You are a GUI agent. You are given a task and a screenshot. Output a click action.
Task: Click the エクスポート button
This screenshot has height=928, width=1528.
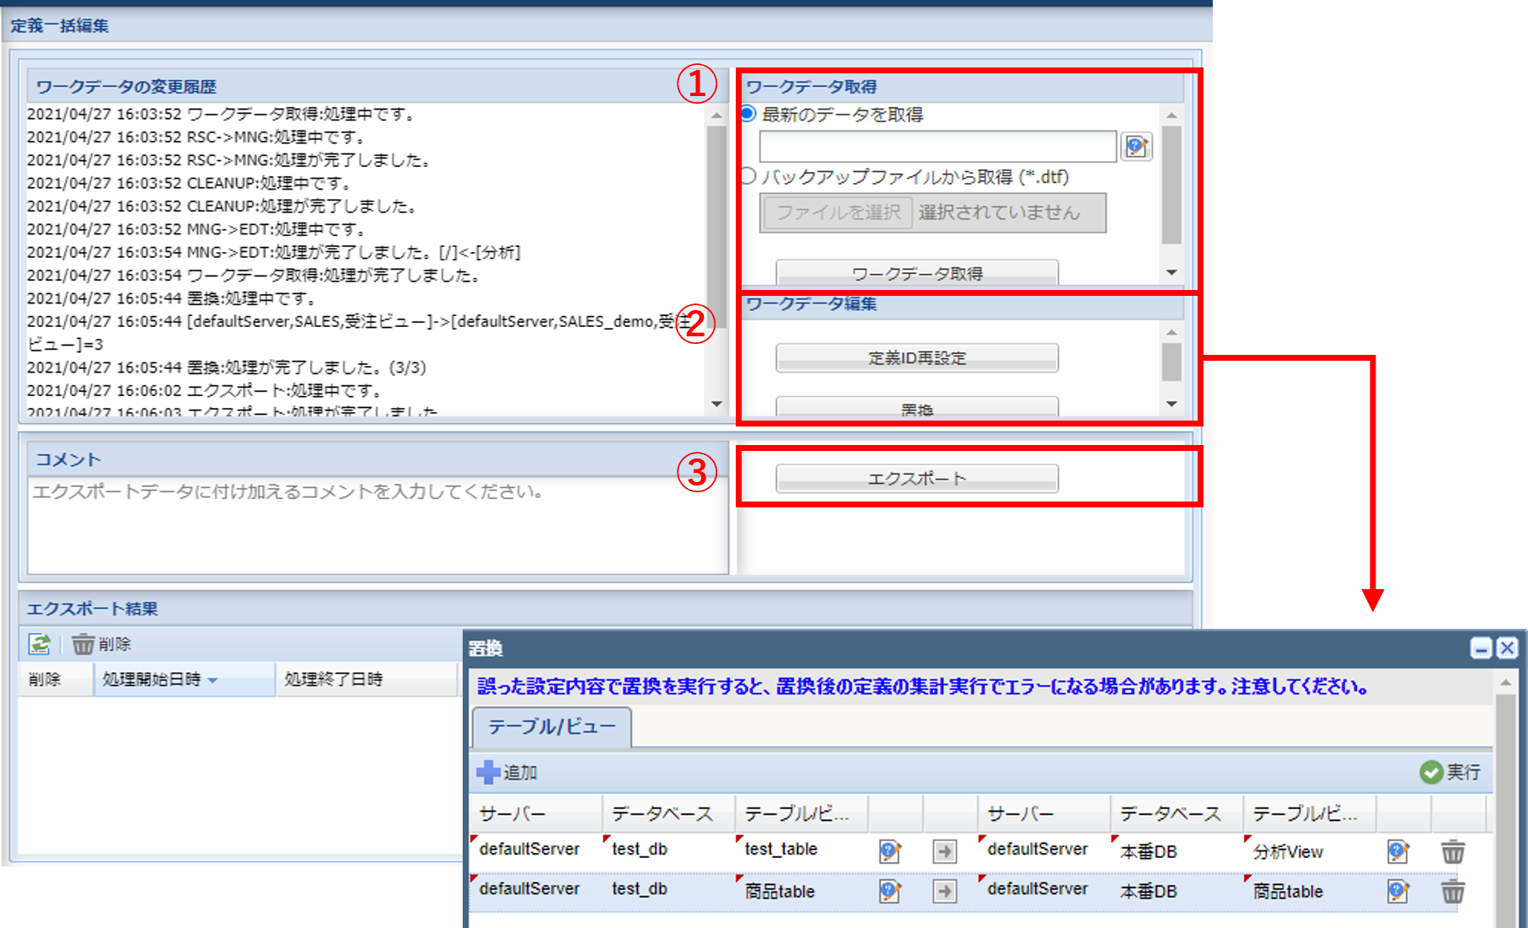tap(917, 478)
